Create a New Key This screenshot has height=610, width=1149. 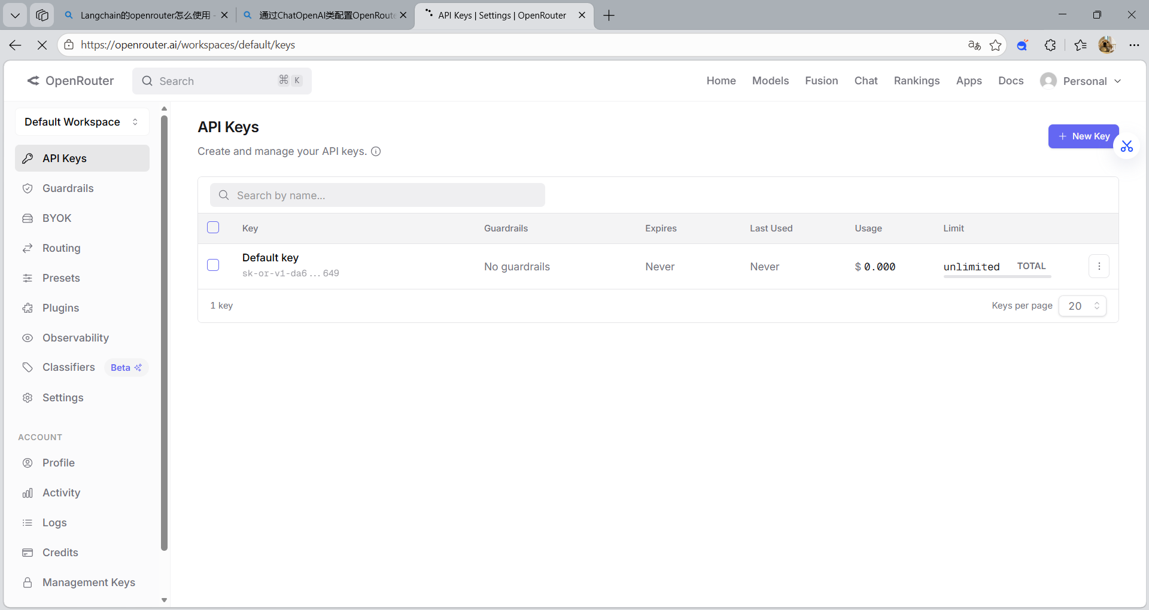(1083, 136)
